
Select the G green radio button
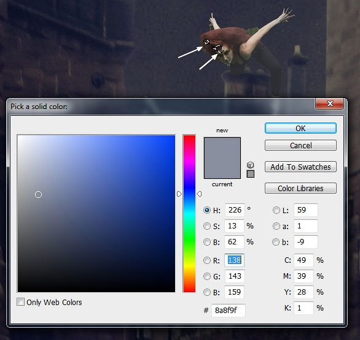pos(207,276)
